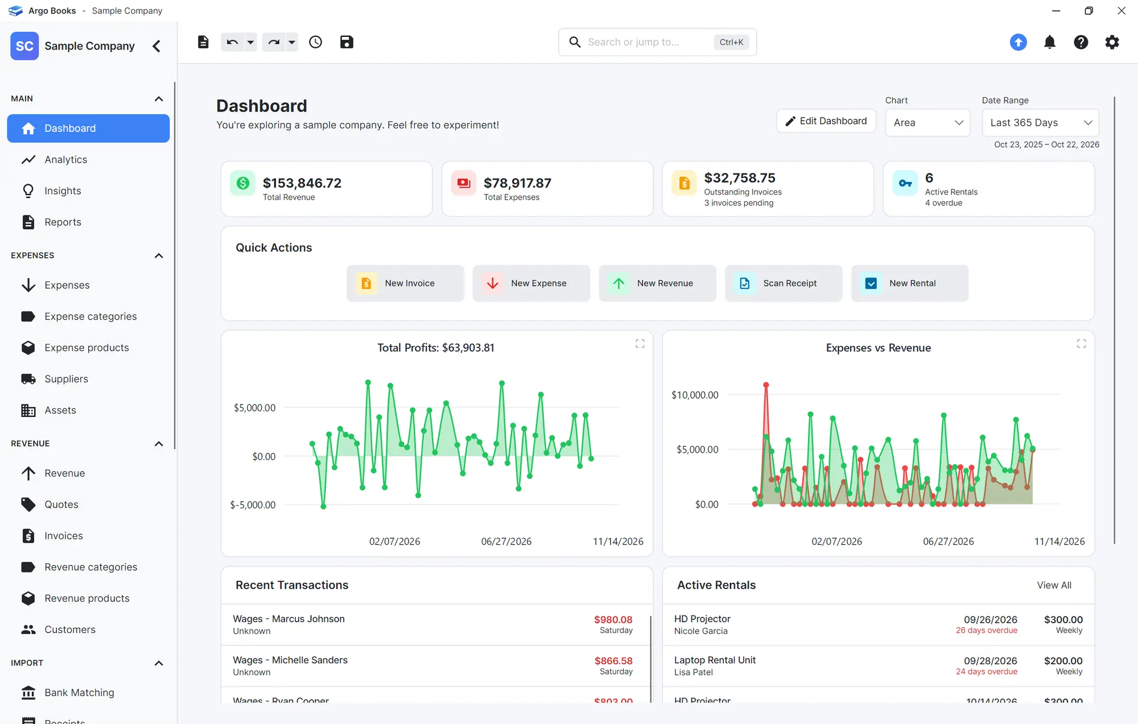Open Revenue categories
The image size is (1138, 724).
click(88, 567)
